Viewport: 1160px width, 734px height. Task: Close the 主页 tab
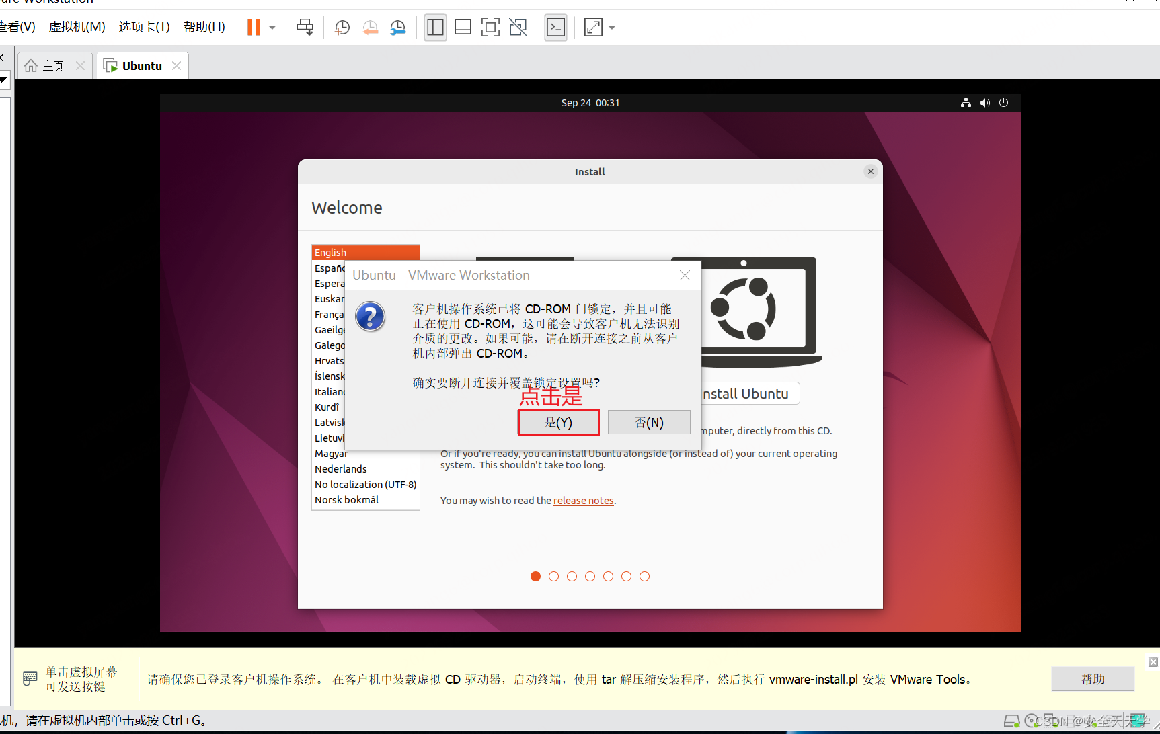(80, 65)
